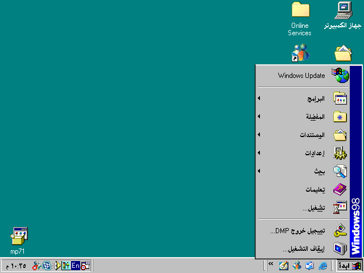Open Windows Update from the Start menu
This screenshot has height=273, width=364.
(x=303, y=76)
